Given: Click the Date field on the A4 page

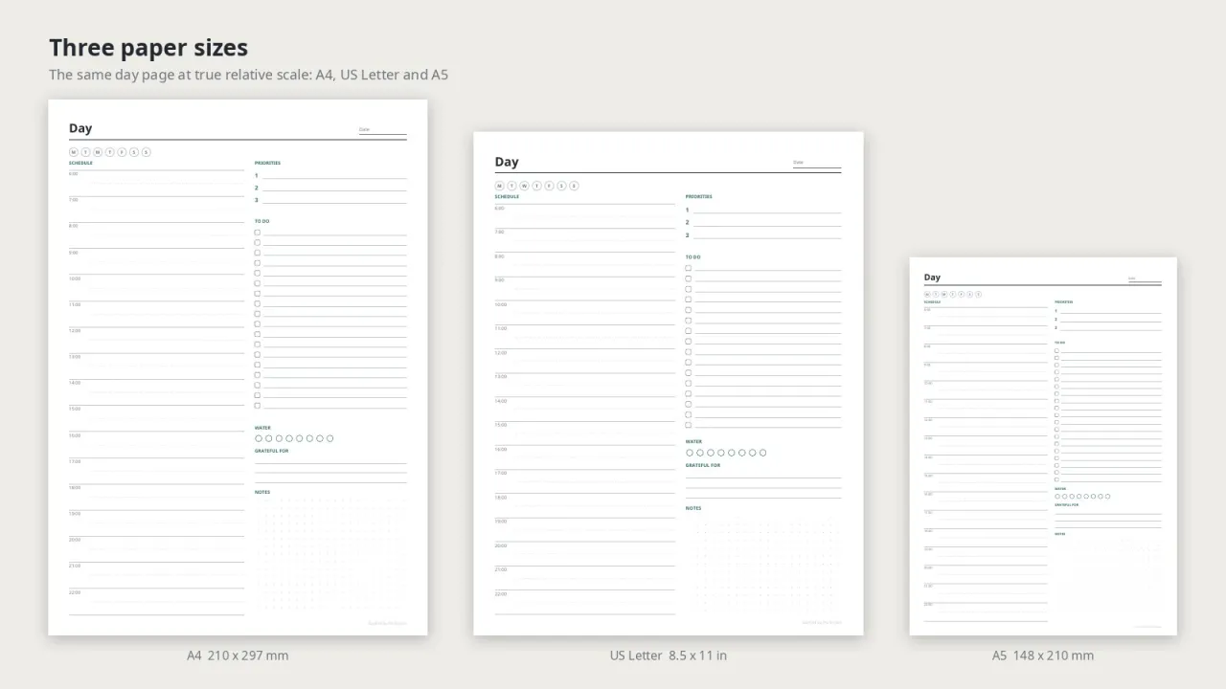Looking at the screenshot, I should point(383,130).
